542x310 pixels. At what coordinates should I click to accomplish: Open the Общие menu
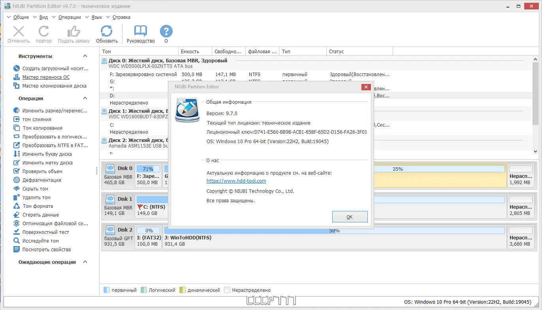[21, 17]
